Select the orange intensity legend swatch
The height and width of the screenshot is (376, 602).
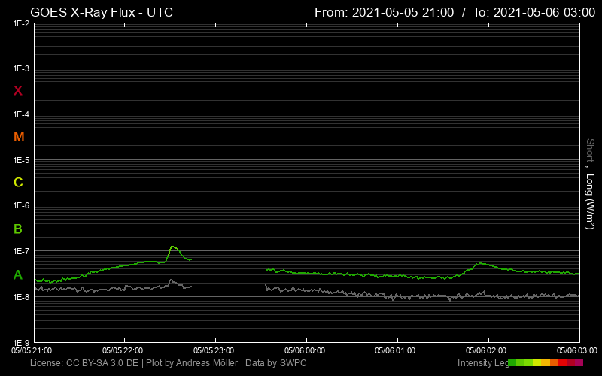click(554, 362)
